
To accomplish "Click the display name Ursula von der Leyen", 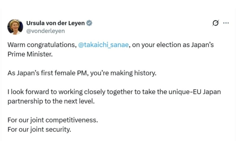I will point(55,23).
